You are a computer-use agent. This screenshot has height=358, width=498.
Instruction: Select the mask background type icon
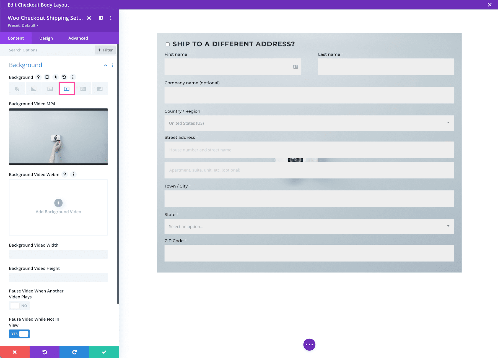pyautogui.click(x=100, y=88)
